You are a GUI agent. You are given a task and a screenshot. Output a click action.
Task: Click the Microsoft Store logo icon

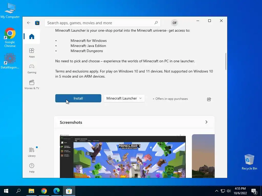(x=37, y=23)
